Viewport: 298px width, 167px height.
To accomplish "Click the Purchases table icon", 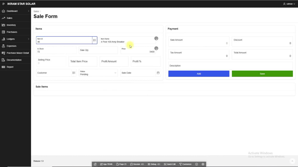I will pos(3,32).
